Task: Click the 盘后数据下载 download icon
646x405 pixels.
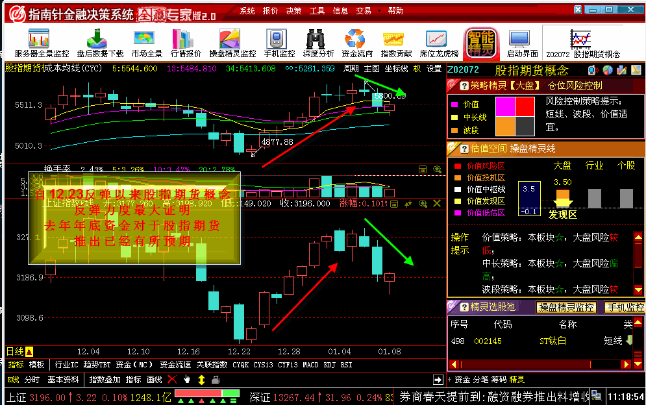Action: 100,43
